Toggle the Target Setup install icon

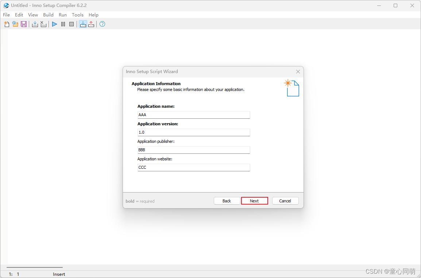coord(83,24)
